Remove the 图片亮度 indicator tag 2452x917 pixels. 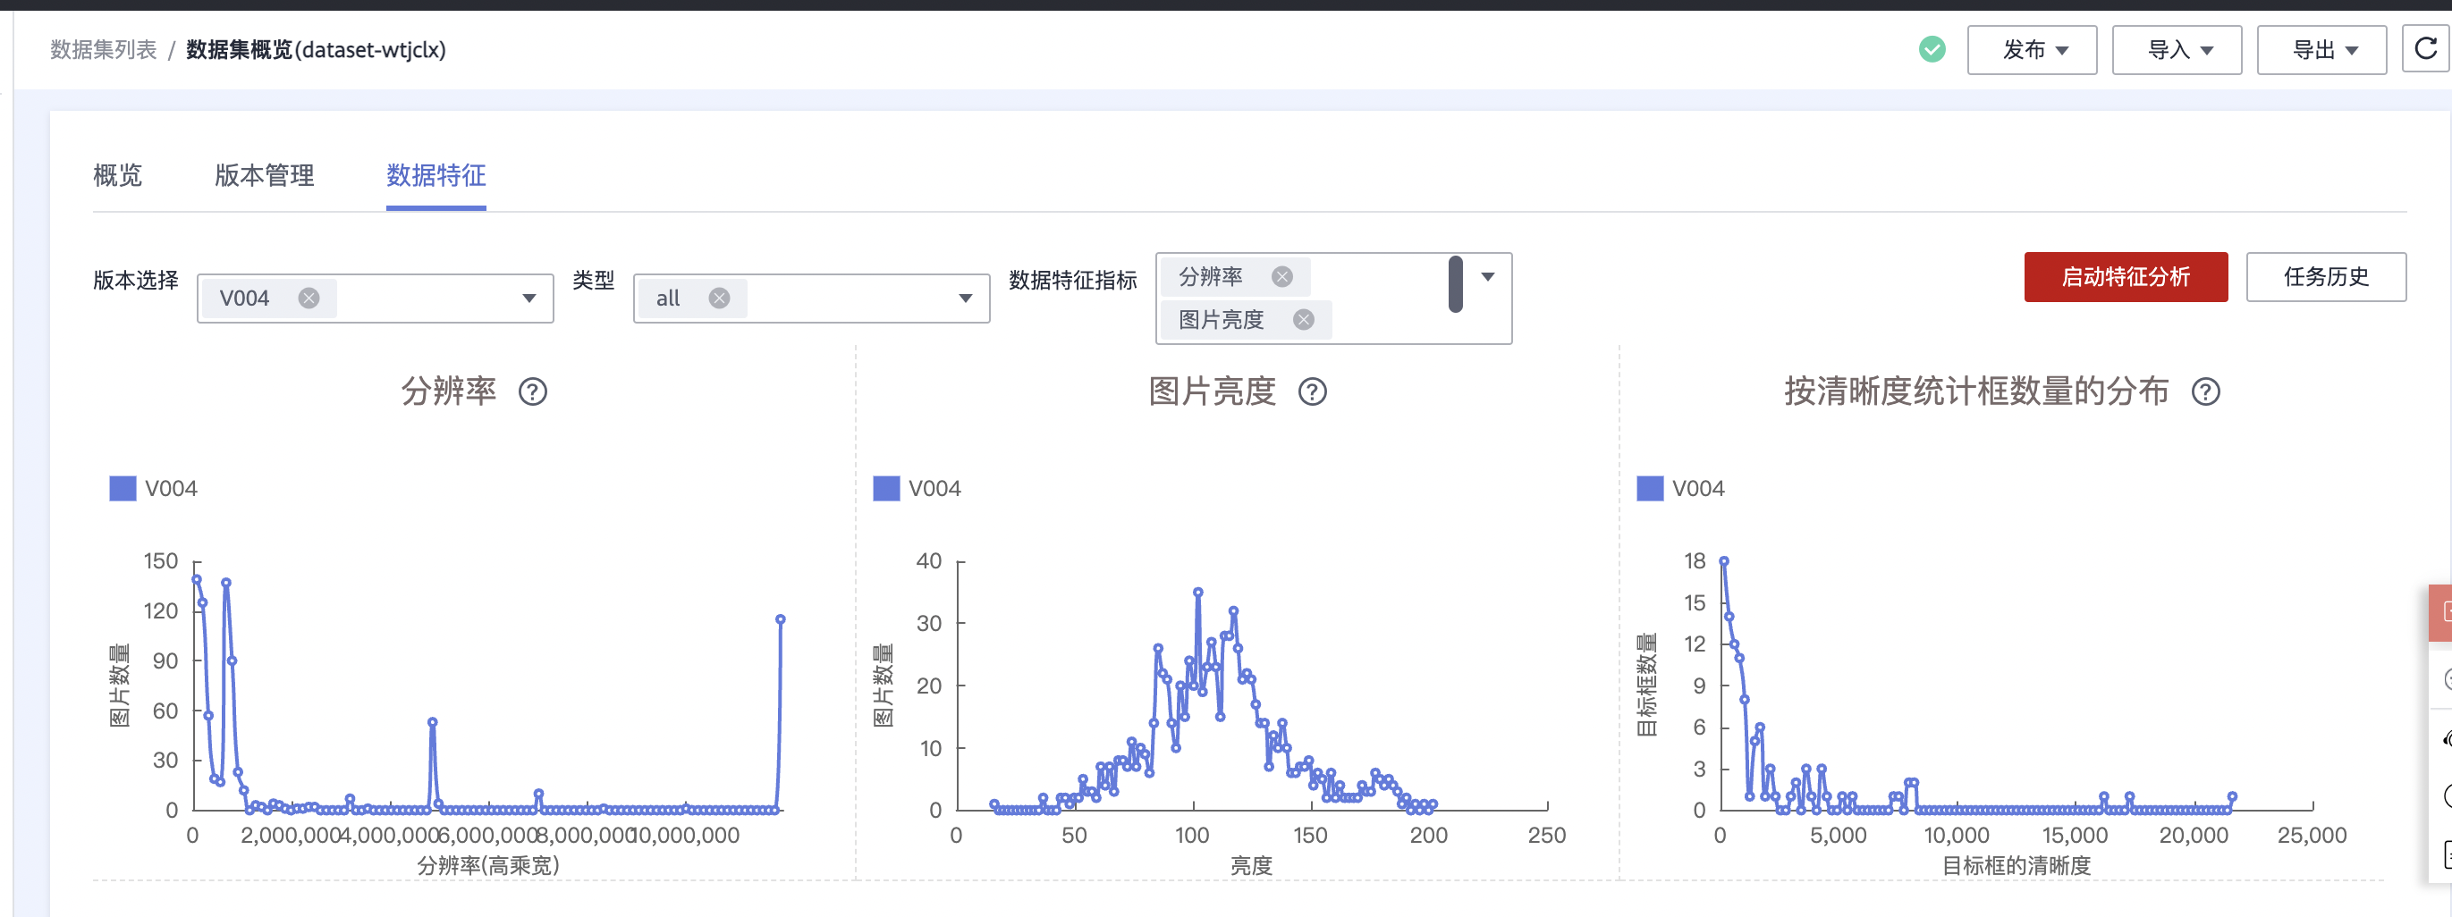click(x=1304, y=320)
